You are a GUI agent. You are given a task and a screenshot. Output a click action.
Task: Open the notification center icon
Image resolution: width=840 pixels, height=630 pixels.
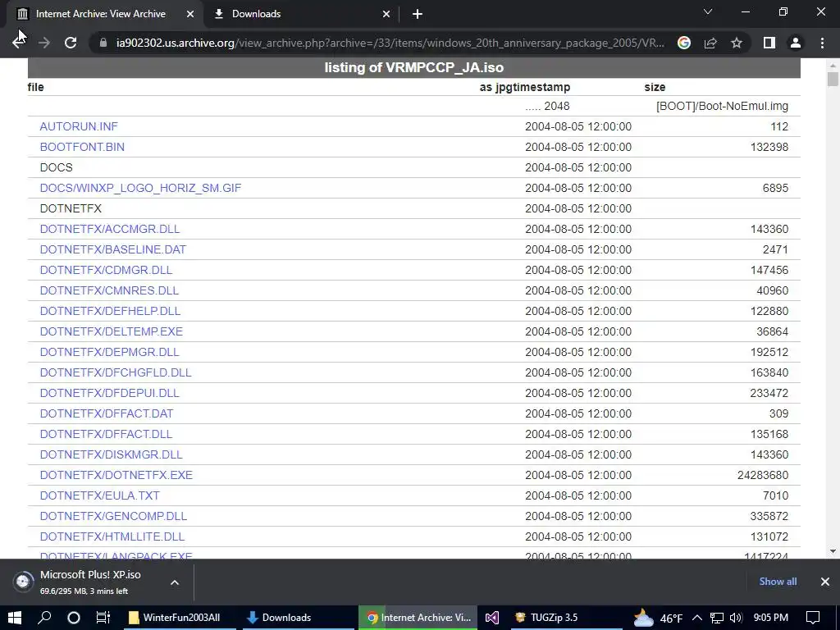(813, 618)
